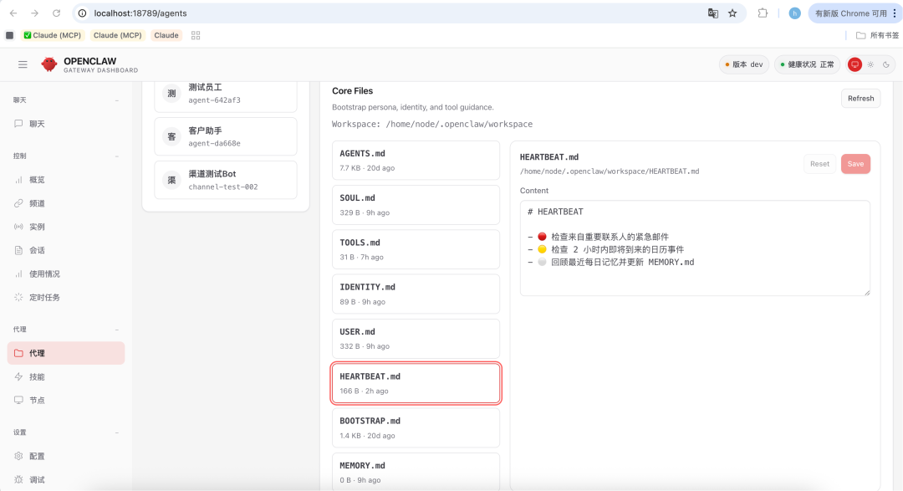The image size is (903, 491).
Task: Open the Claude bookmark without MCP
Action: click(x=166, y=35)
